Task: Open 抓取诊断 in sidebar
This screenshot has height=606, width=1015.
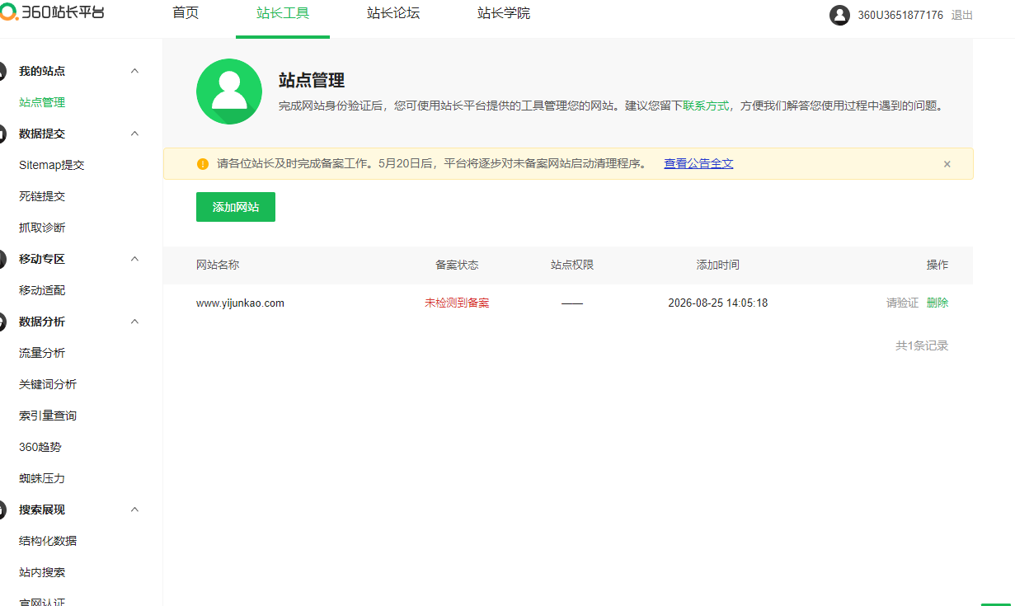Action: click(x=42, y=228)
